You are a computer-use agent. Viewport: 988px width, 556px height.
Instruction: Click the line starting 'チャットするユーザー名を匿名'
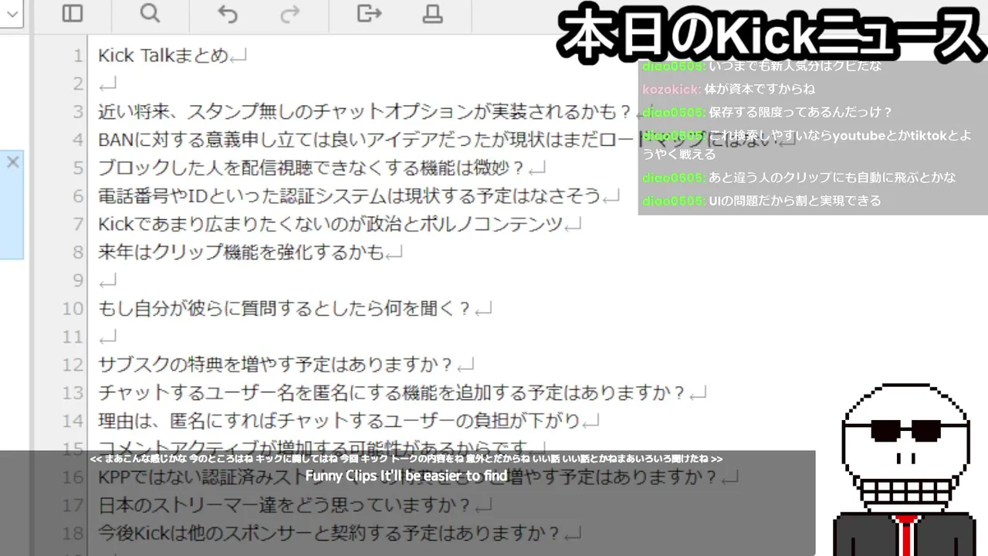click(x=392, y=393)
